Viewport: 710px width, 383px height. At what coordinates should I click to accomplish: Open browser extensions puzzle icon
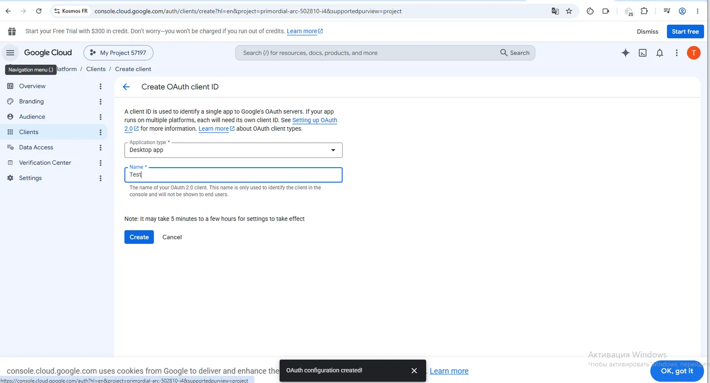[644, 11]
